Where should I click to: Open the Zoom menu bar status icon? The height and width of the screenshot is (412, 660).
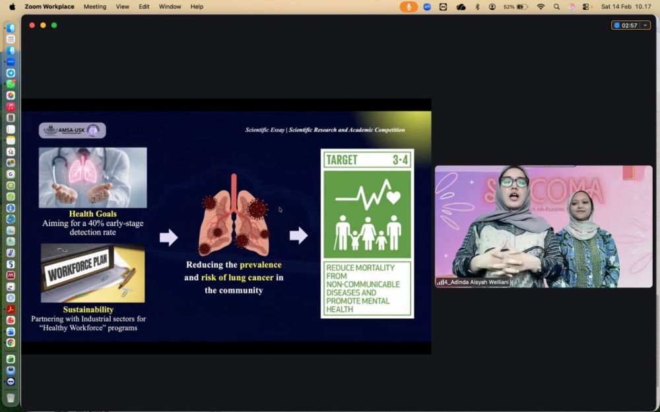[x=427, y=7]
